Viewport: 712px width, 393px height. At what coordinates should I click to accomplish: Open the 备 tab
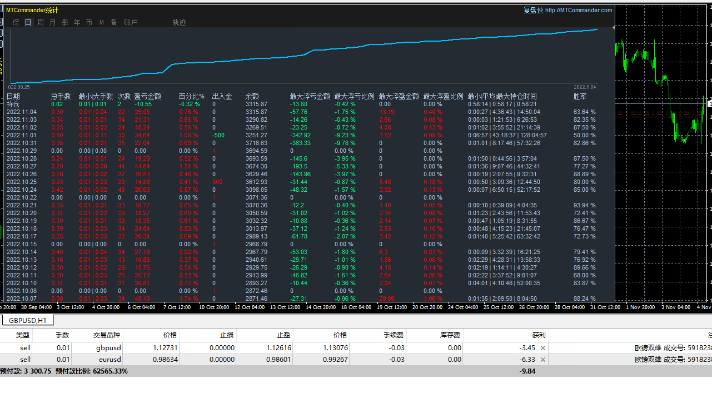tap(113, 22)
